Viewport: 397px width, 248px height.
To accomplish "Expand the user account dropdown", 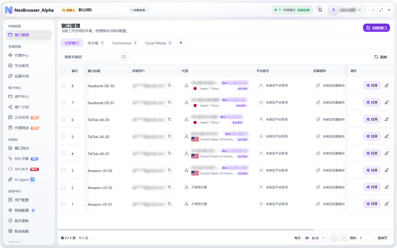I will click(x=347, y=10).
